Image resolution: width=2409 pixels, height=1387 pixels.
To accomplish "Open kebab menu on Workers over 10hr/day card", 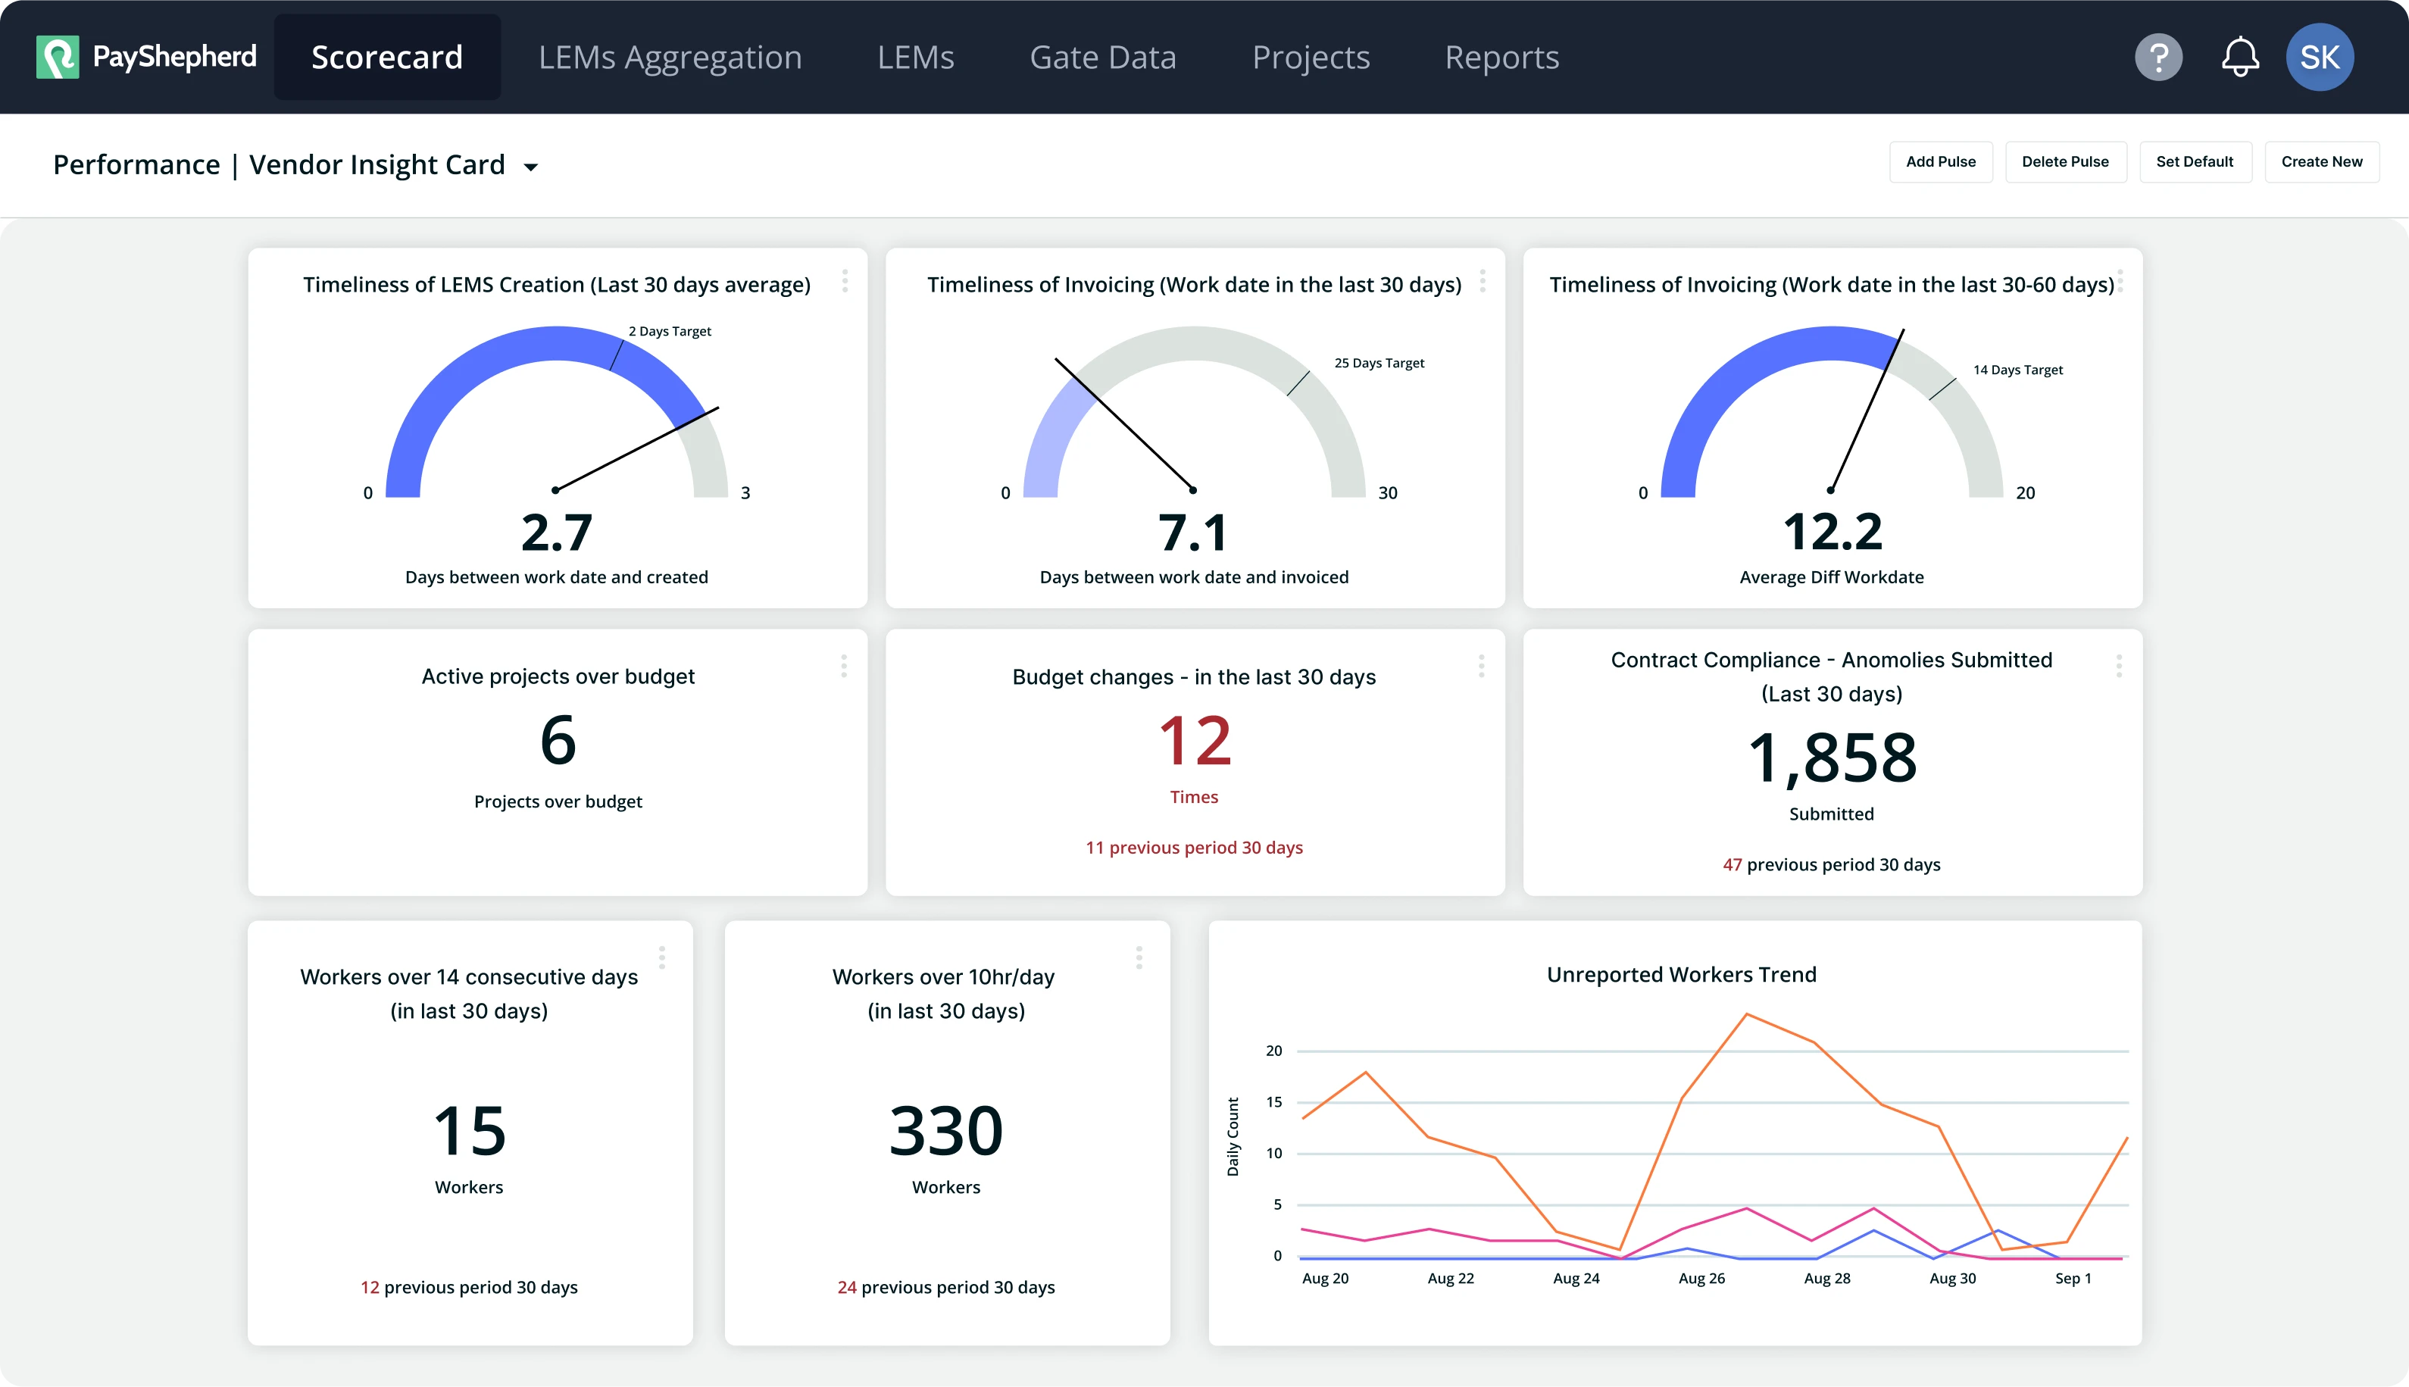I will (x=1139, y=957).
